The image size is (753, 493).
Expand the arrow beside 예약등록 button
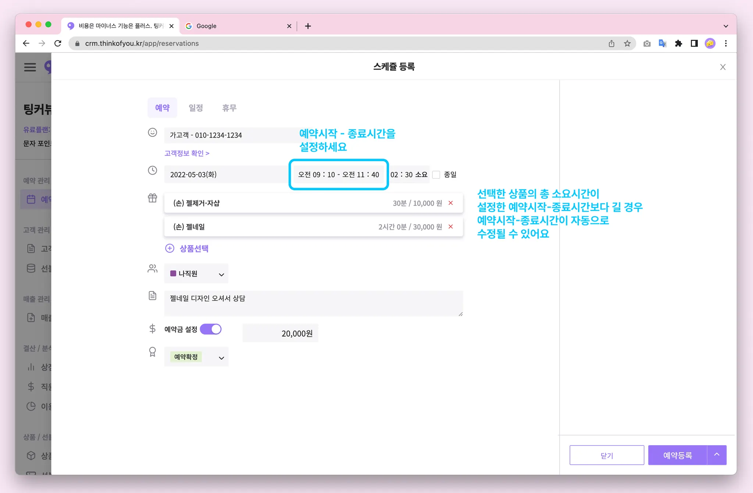717,455
